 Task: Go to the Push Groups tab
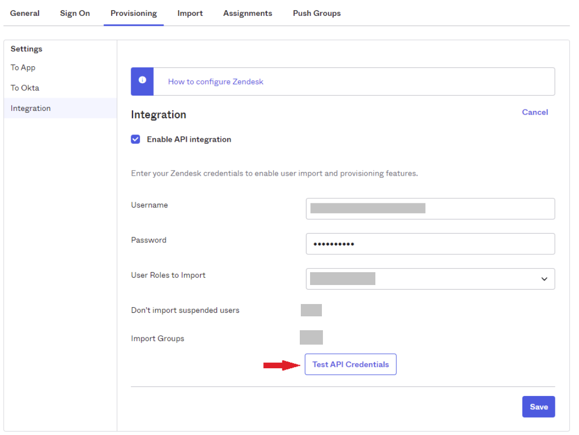pyautogui.click(x=316, y=13)
